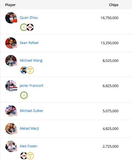Open Michael Zulker's player profile link
132x162 pixels.
tap(32, 111)
